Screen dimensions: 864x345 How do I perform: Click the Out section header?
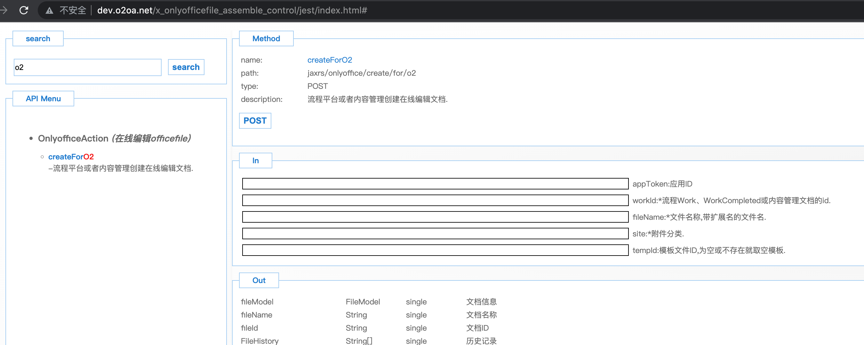click(x=259, y=280)
